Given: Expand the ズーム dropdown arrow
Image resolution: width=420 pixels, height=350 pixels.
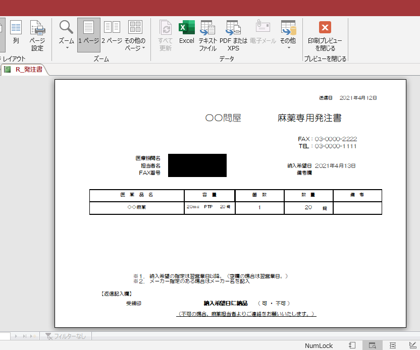Looking at the screenshot, I should [67, 48].
